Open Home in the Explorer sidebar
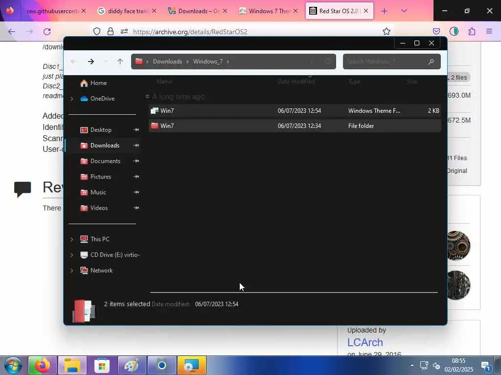 (x=98, y=83)
